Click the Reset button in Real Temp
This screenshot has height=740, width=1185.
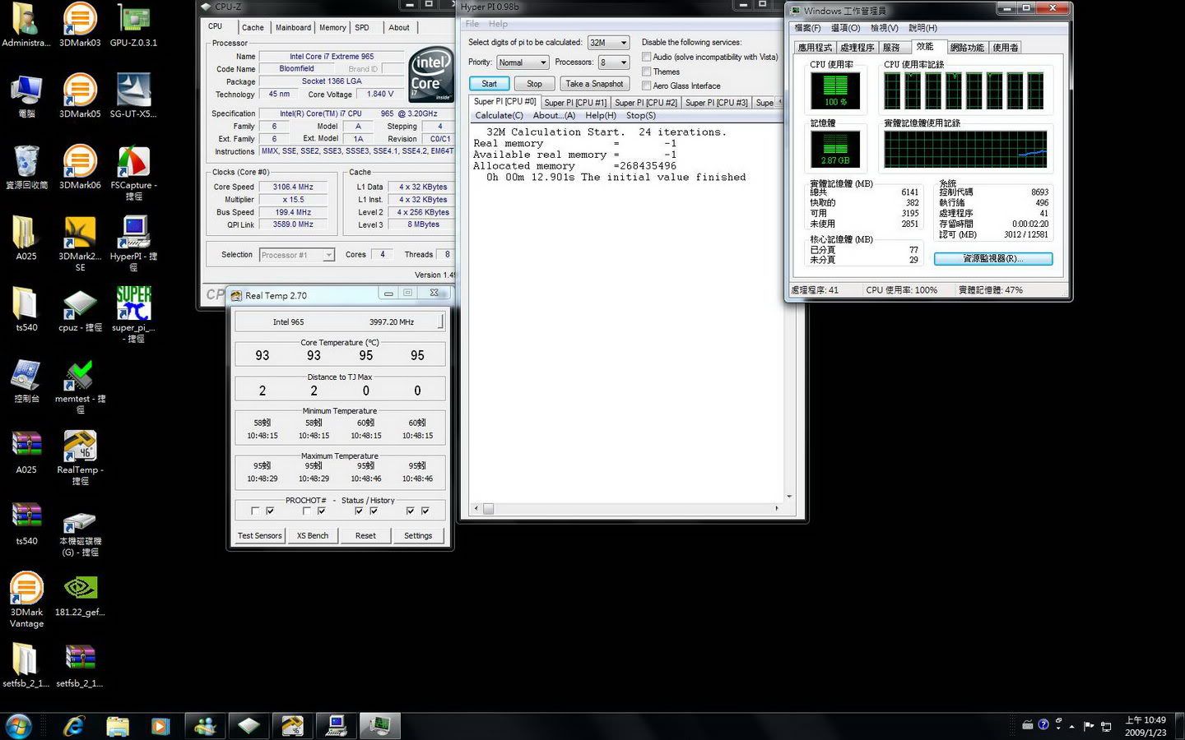365,535
